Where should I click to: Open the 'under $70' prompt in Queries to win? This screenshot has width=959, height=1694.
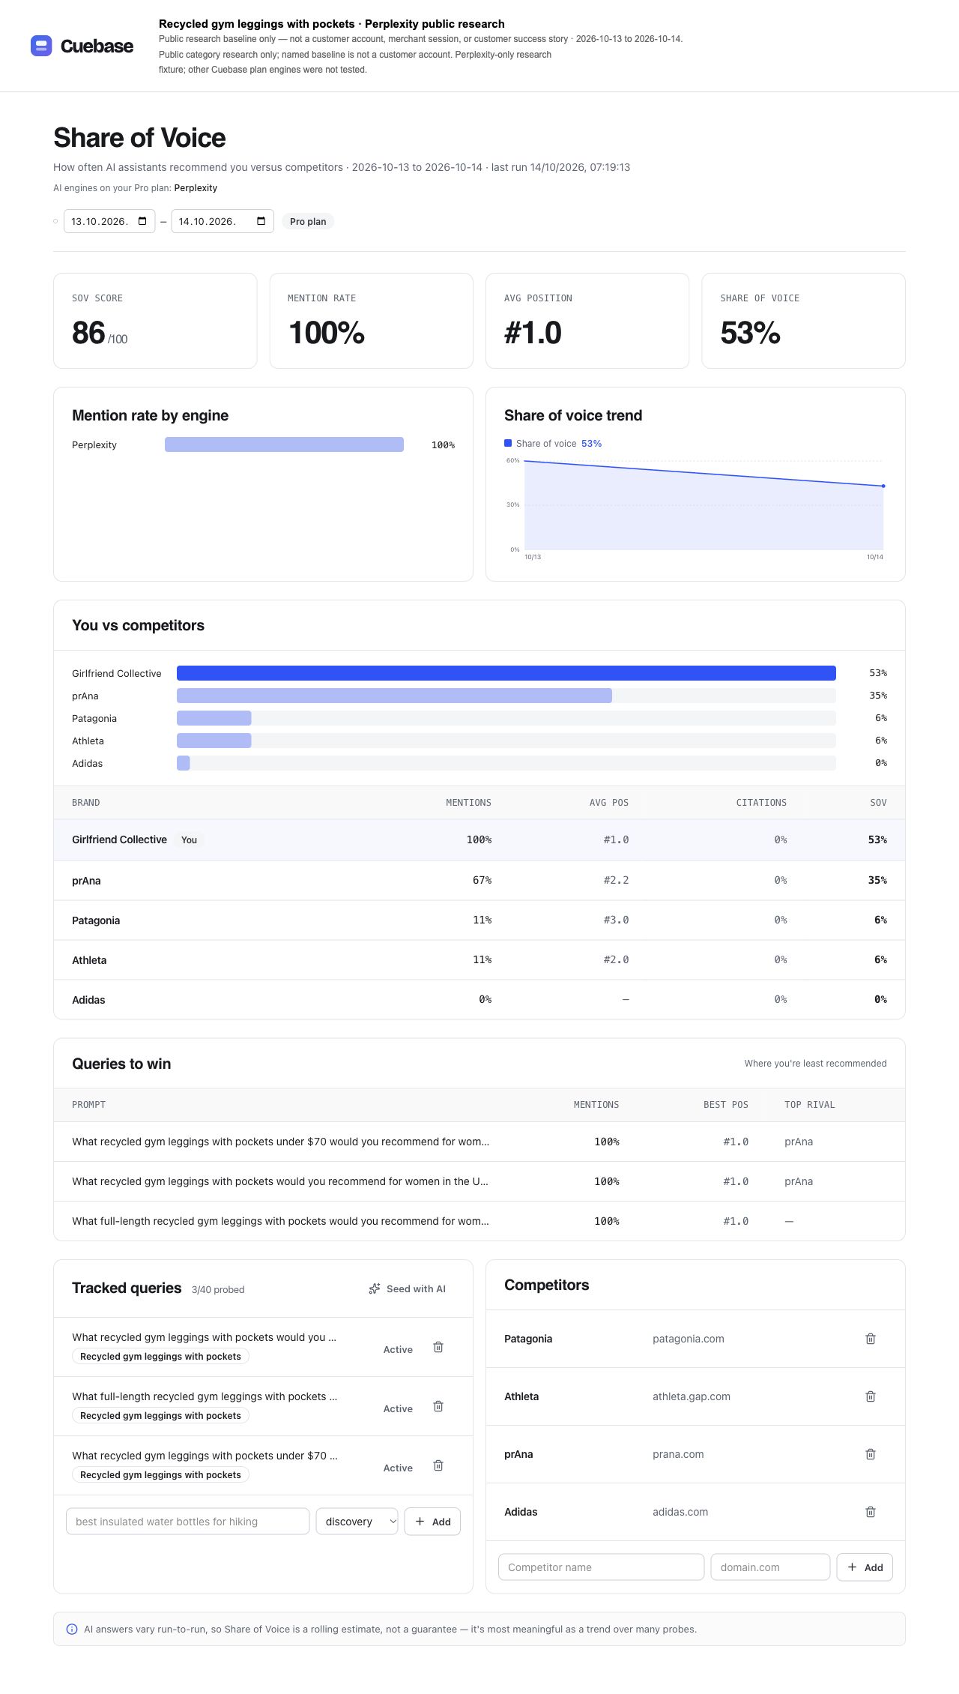pyautogui.click(x=280, y=1142)
